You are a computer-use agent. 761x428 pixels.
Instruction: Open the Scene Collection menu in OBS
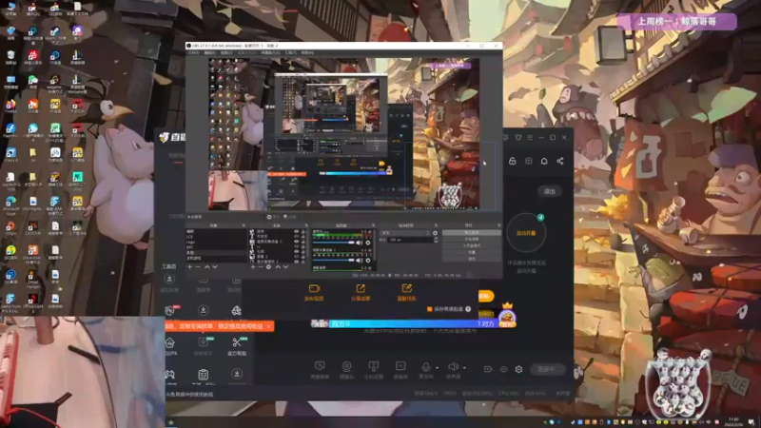click(270, 53)
